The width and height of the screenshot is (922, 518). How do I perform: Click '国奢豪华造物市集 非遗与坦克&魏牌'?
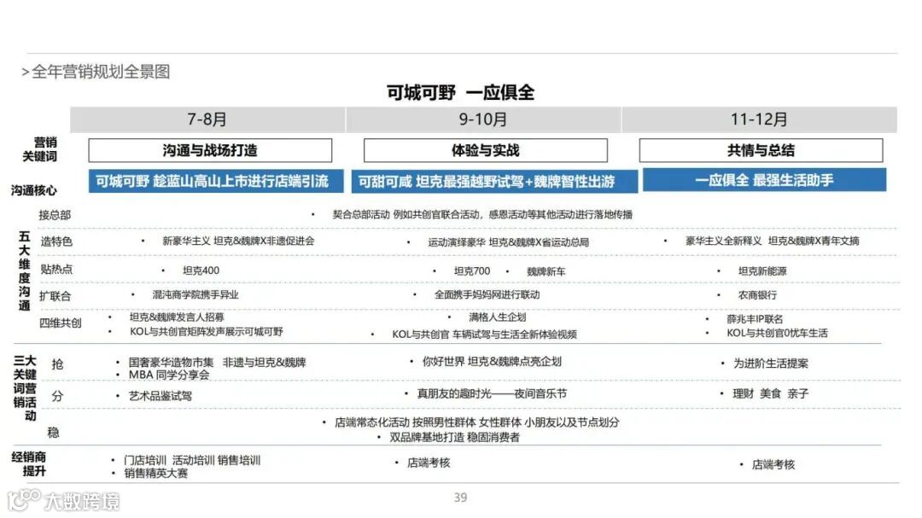(217, 362)
